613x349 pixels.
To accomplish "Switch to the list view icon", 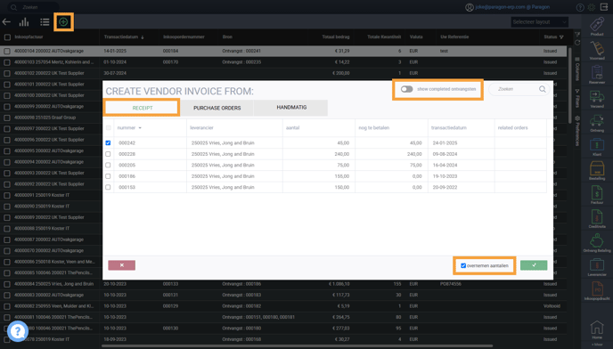I will pos(45,22).
